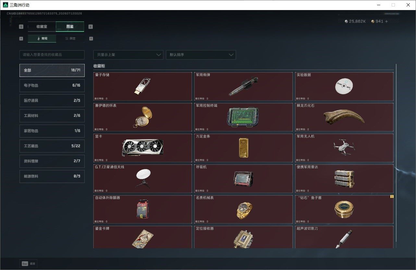Select the 定位接收器 receiver item

[x=243, y=237]
